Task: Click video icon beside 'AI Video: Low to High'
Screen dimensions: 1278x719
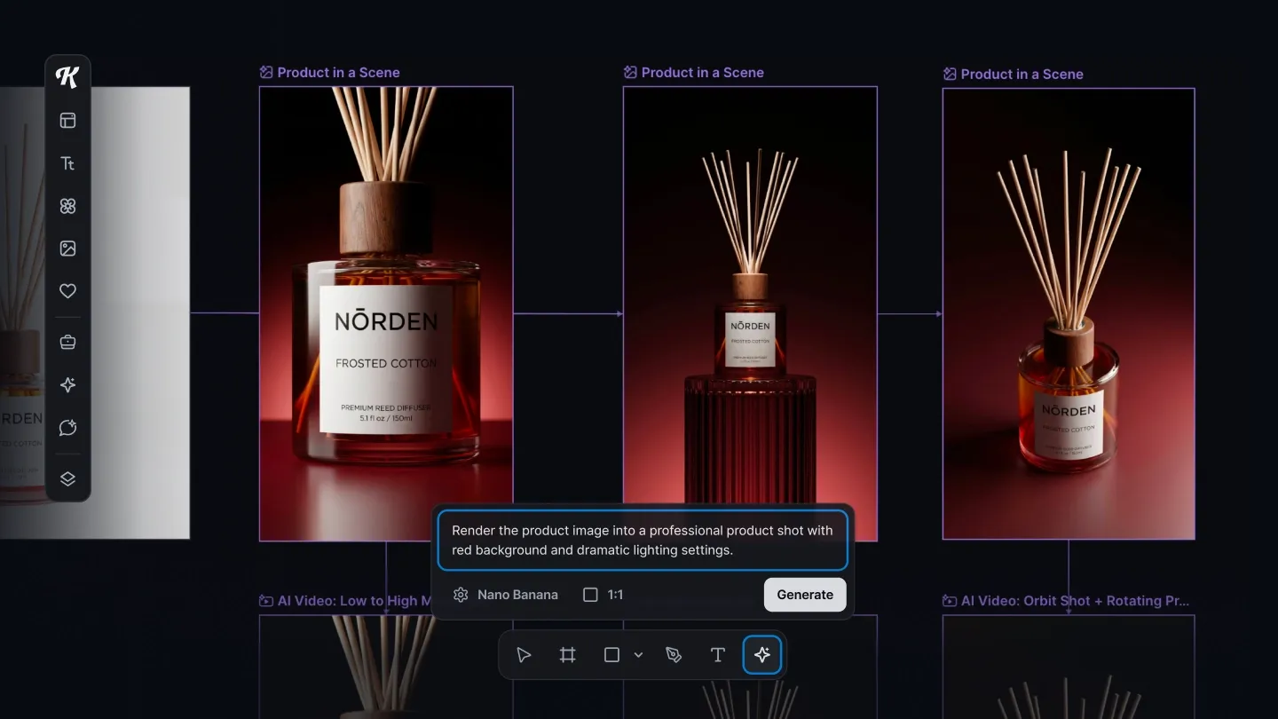Action: click(x=266, y=601)
